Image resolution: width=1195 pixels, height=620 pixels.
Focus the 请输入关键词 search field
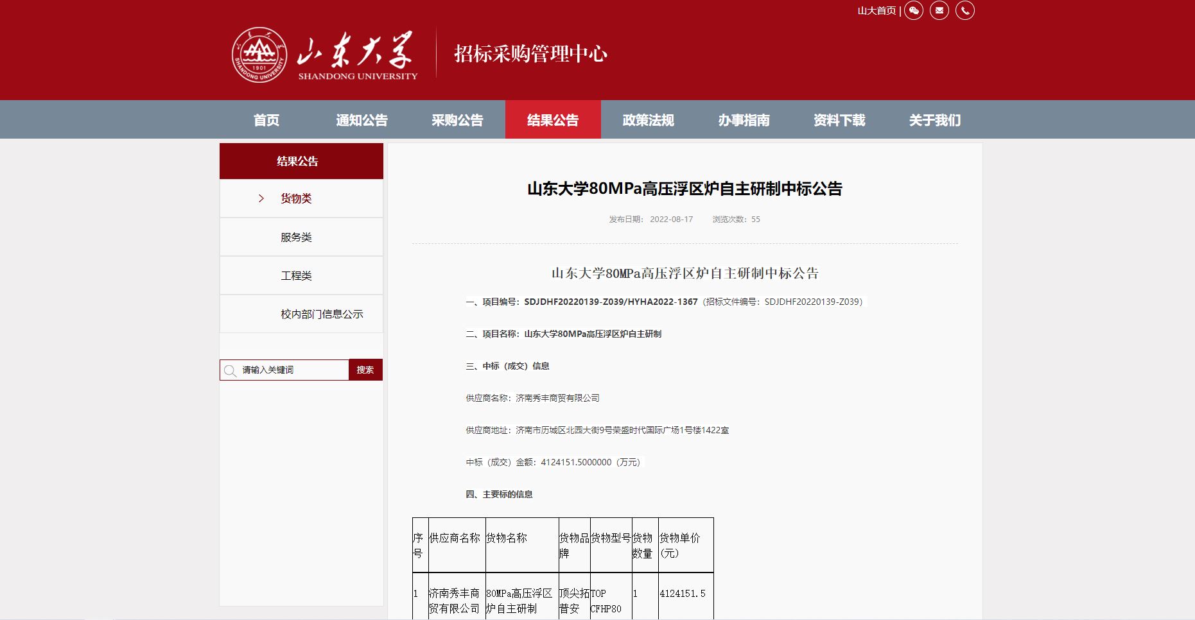coord(292,370)
